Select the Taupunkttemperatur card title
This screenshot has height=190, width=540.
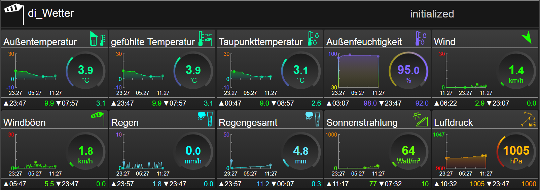click(260, 42)
